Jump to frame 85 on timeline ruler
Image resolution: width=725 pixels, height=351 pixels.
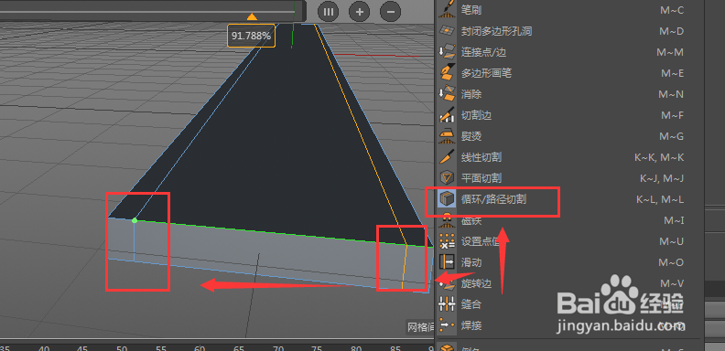(395, 347)
